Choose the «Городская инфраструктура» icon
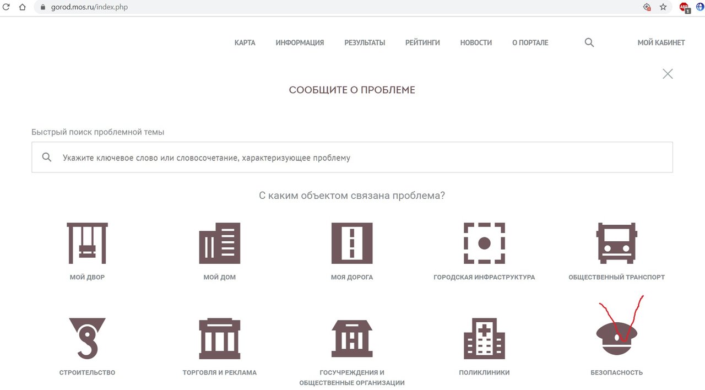The height and width of the screenshot is (390, 705). [484, 242]
